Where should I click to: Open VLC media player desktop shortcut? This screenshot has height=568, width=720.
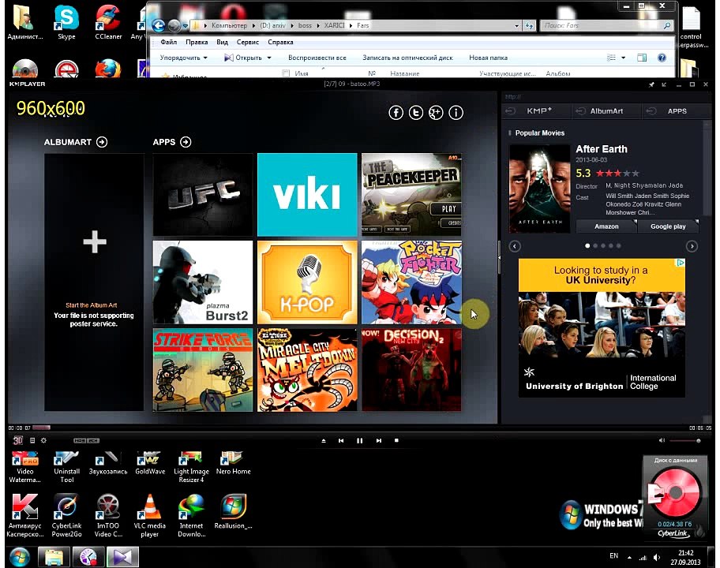click(150, 516)
